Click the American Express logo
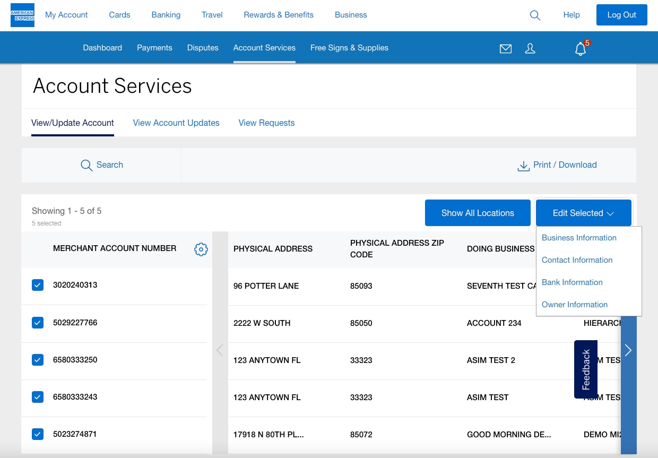This screenshot has height=458, width=658. 22,15
